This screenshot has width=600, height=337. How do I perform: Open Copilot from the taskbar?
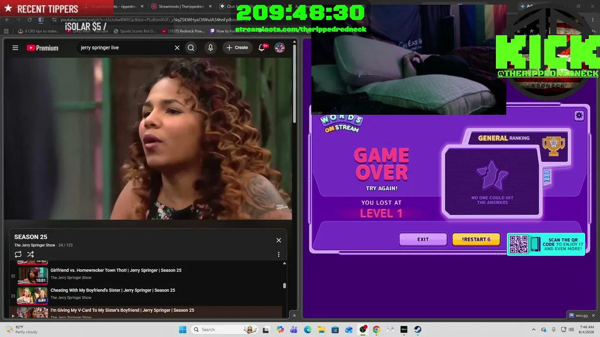click(280, 330)
